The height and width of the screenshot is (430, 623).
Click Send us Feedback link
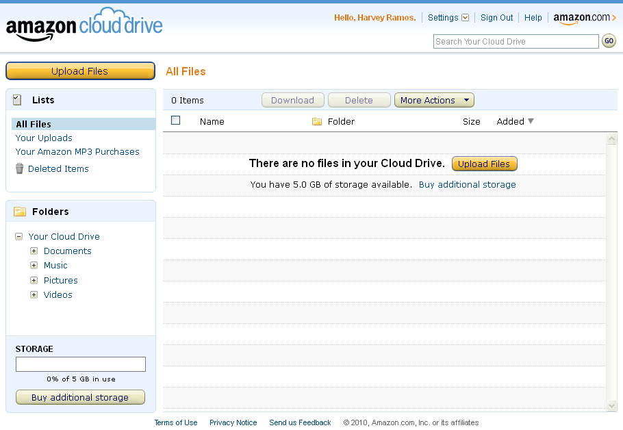300,422
